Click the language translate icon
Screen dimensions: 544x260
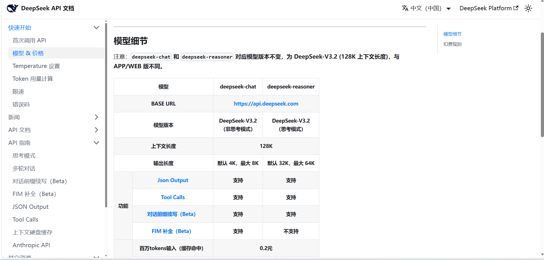click(x=405, y=8)
